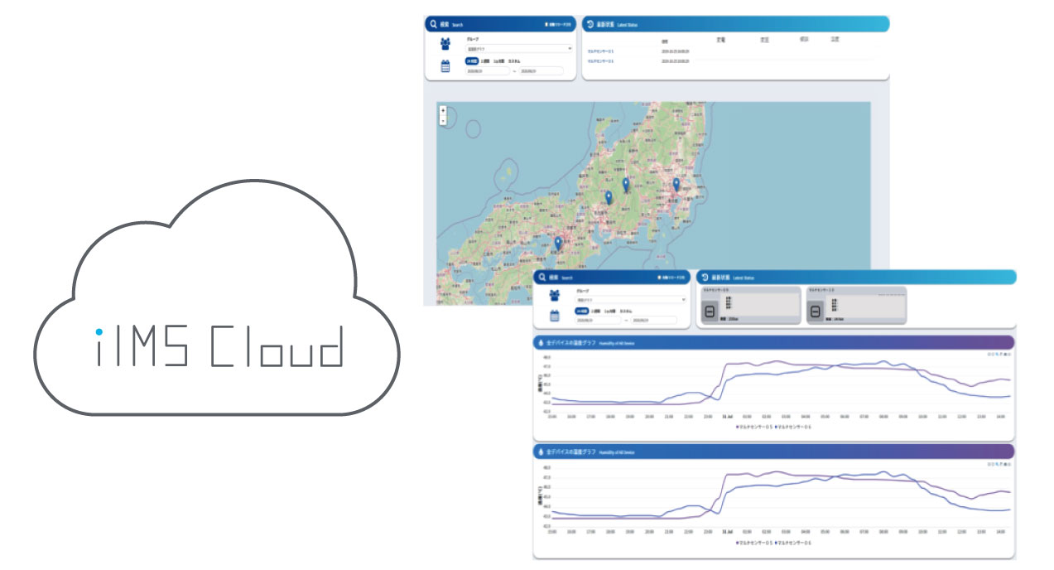Click the refresh icon in the graph screen's Latest Status header
1054x570 pixels.
705,278
